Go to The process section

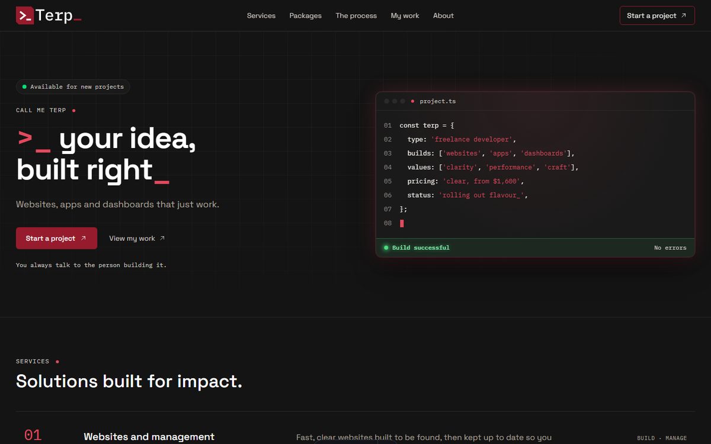tap(356, 15)
